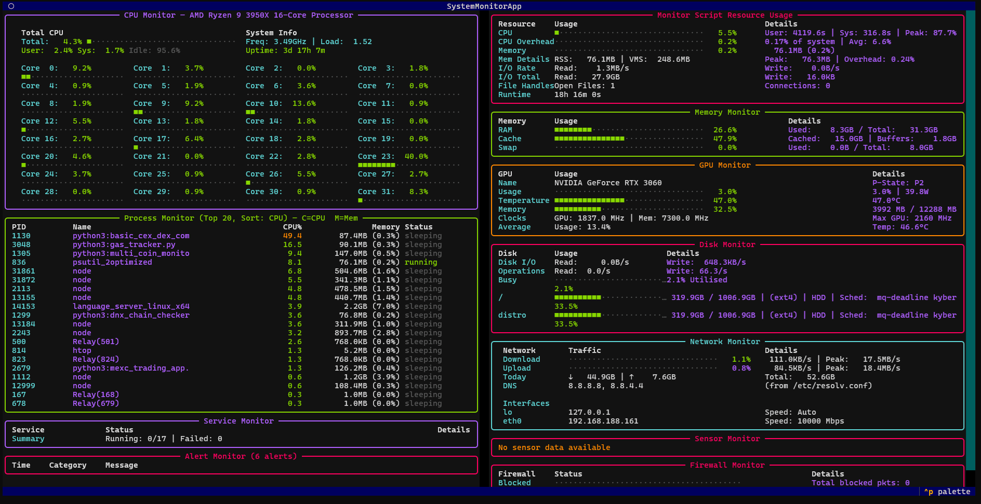Viewport: 981px width, 504px height.
Task: Click the GPU Monitor panel title
Action: [x=725, y=165]
